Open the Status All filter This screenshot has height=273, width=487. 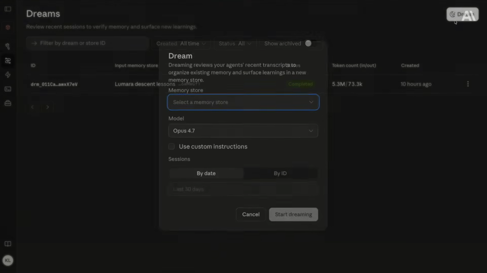pyautogui.click(x=235, y=44)
